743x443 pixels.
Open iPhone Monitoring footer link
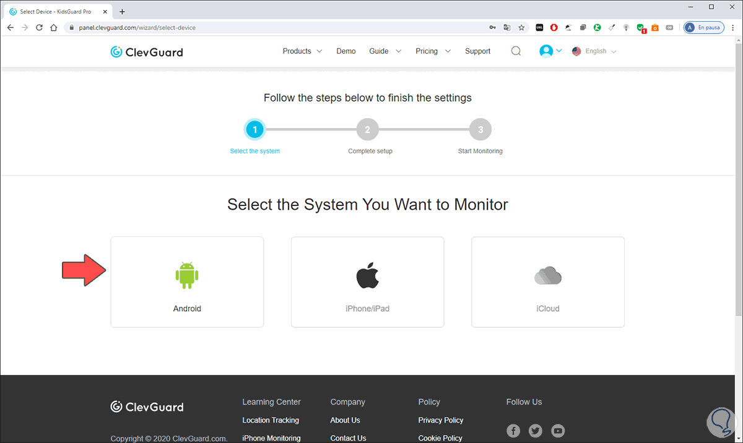pos(271,438)
